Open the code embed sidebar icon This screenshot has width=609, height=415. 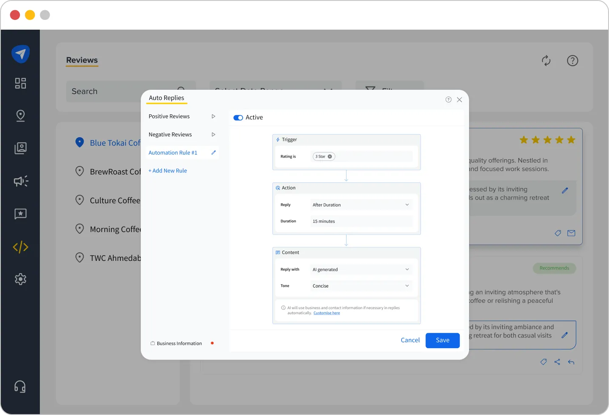tap(20, 247)
